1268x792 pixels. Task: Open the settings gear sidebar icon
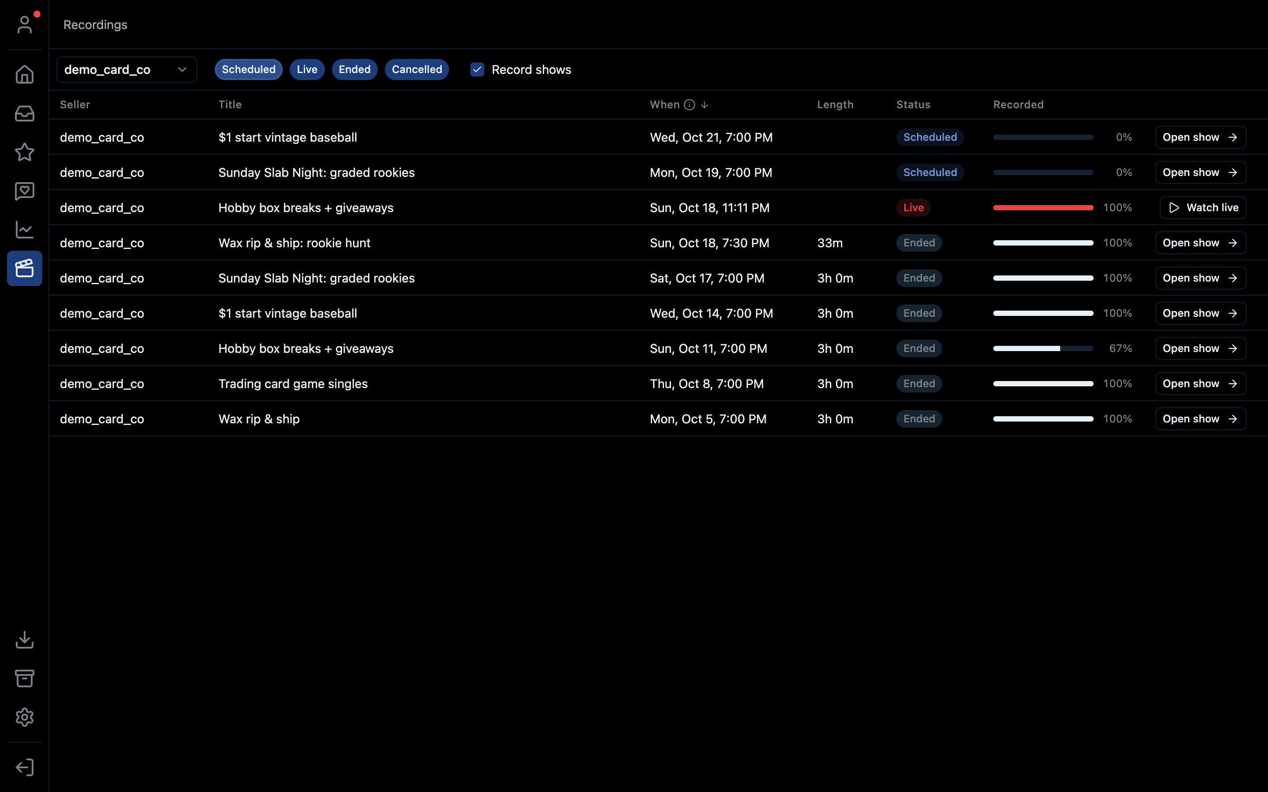pyautogui.click(x=25, y=717)
